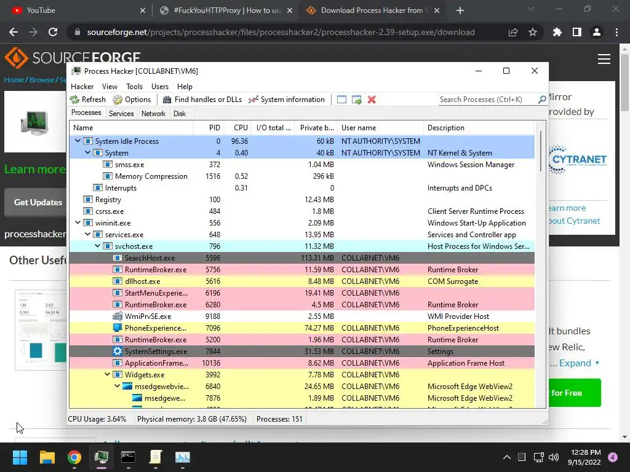630x472 pixels.
Task: Switch to the Disk tab
Action: point(180,114)
